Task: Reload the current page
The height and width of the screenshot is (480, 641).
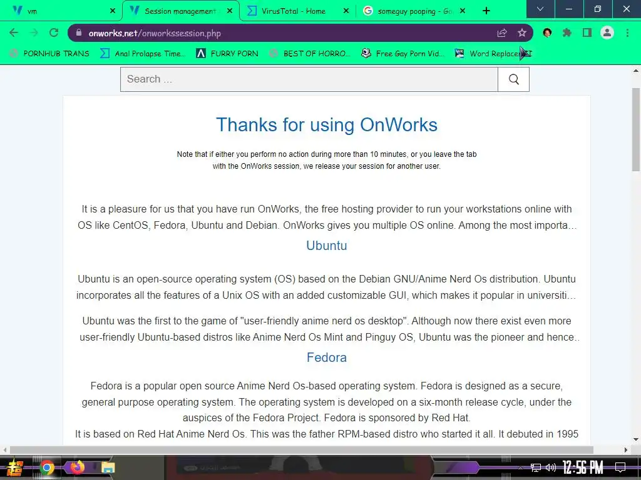Action: pos(54,32)
